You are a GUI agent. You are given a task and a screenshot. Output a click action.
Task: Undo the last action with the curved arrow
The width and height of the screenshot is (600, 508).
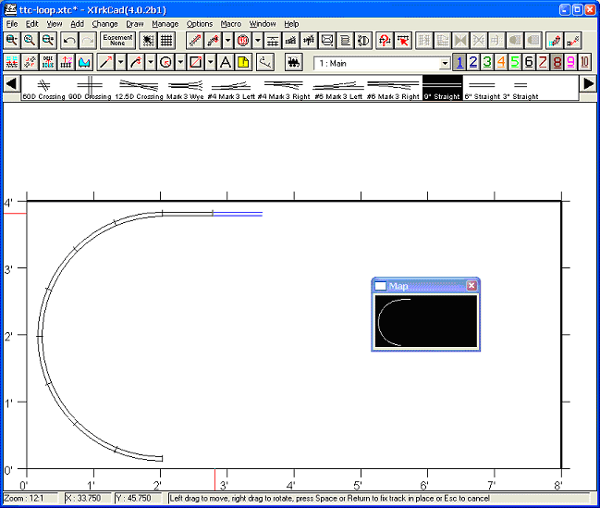[x=69, y=41]
